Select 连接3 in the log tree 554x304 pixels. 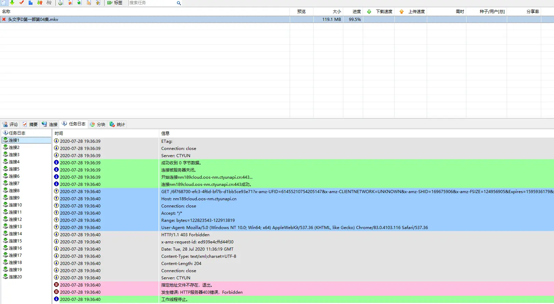(11, 155)
